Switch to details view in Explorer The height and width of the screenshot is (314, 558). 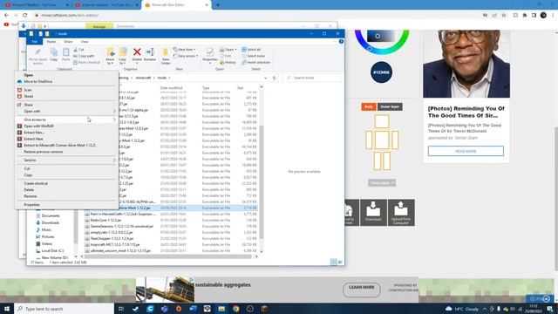click(x=333, y=262)
